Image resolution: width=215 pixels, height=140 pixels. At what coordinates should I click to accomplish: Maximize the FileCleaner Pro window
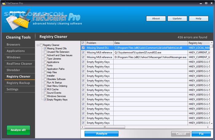point(206,3)
